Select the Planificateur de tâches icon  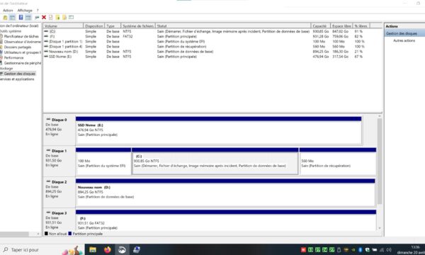[x=1, y=36]
